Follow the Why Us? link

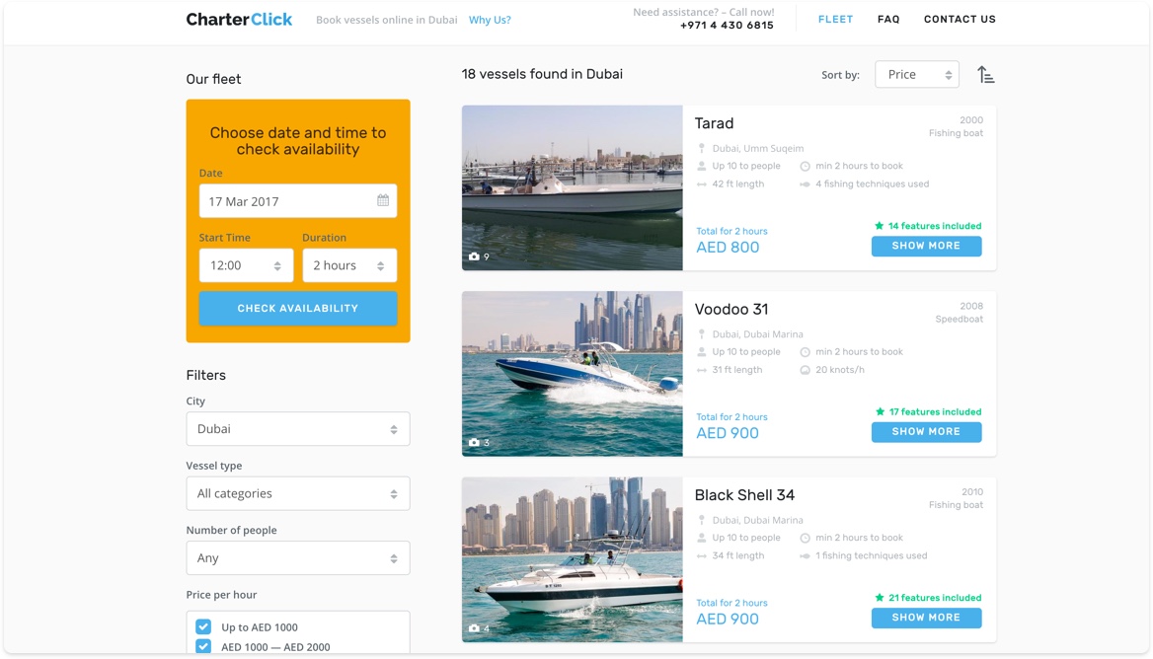tap(490, 20)
